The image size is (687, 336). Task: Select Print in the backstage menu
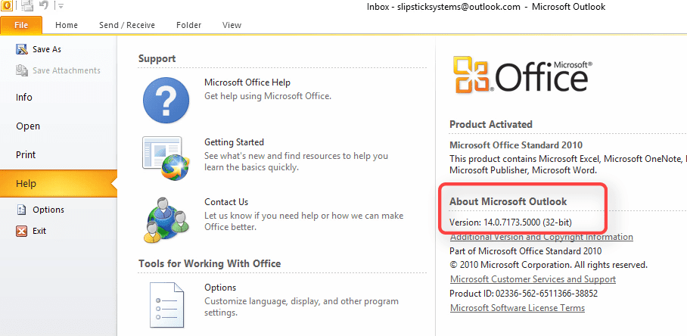pyautogui.click(x=26, y=154)
